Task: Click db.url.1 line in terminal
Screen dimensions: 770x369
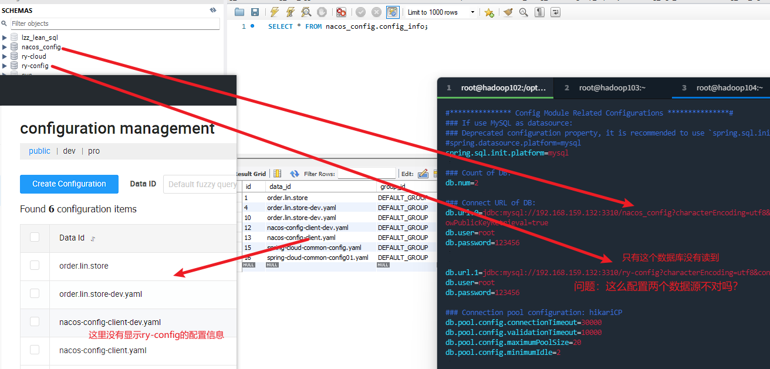Action: (x=607, y=272)
